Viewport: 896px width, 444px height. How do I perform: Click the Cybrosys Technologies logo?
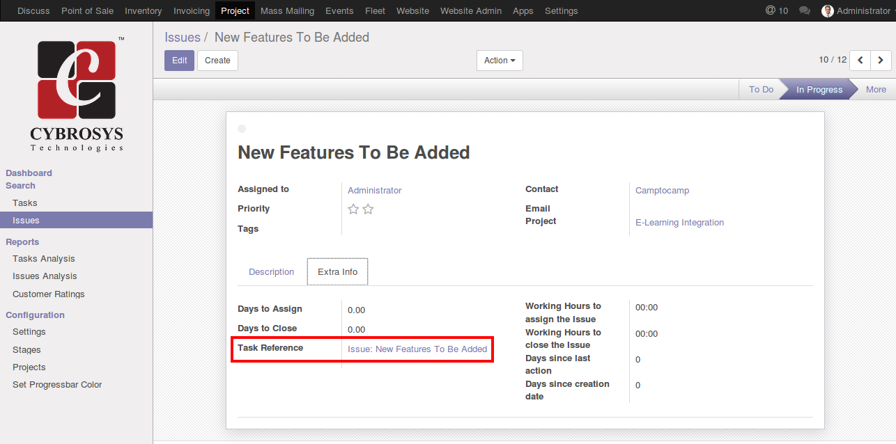[x=77, y=93]
